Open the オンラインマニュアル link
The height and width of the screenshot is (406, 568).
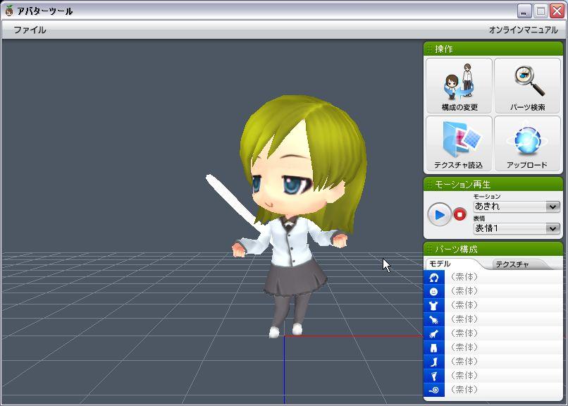click(523, 30)
